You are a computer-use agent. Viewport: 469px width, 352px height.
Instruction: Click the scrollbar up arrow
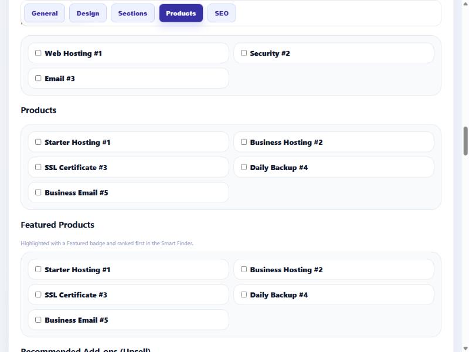click(x=465, y=4)
